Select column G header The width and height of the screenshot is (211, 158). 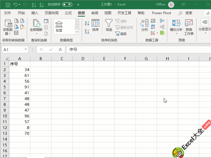pos(146,58)
